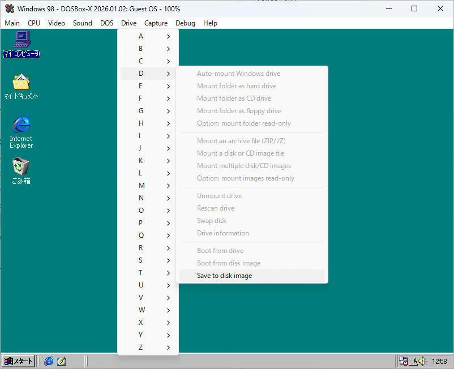Click Mount multiple disk/CD images entry
This screenshot has height=369, width=454.
click(x=252, y=166)
